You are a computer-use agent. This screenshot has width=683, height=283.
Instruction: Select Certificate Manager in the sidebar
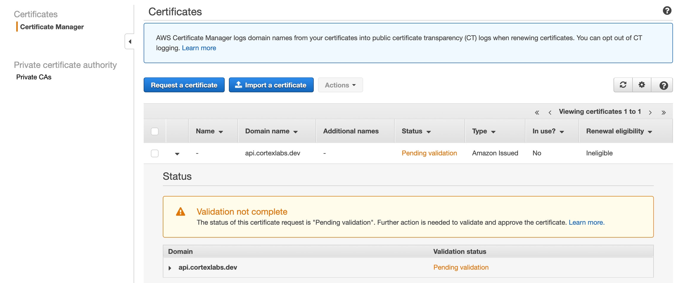pyautogui.click(x=52, y=27)
